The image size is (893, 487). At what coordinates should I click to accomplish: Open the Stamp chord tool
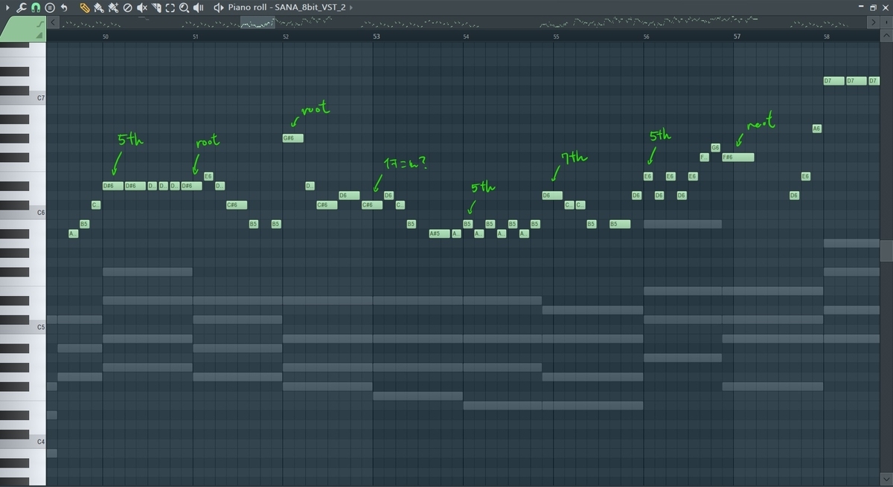(49, 7)
